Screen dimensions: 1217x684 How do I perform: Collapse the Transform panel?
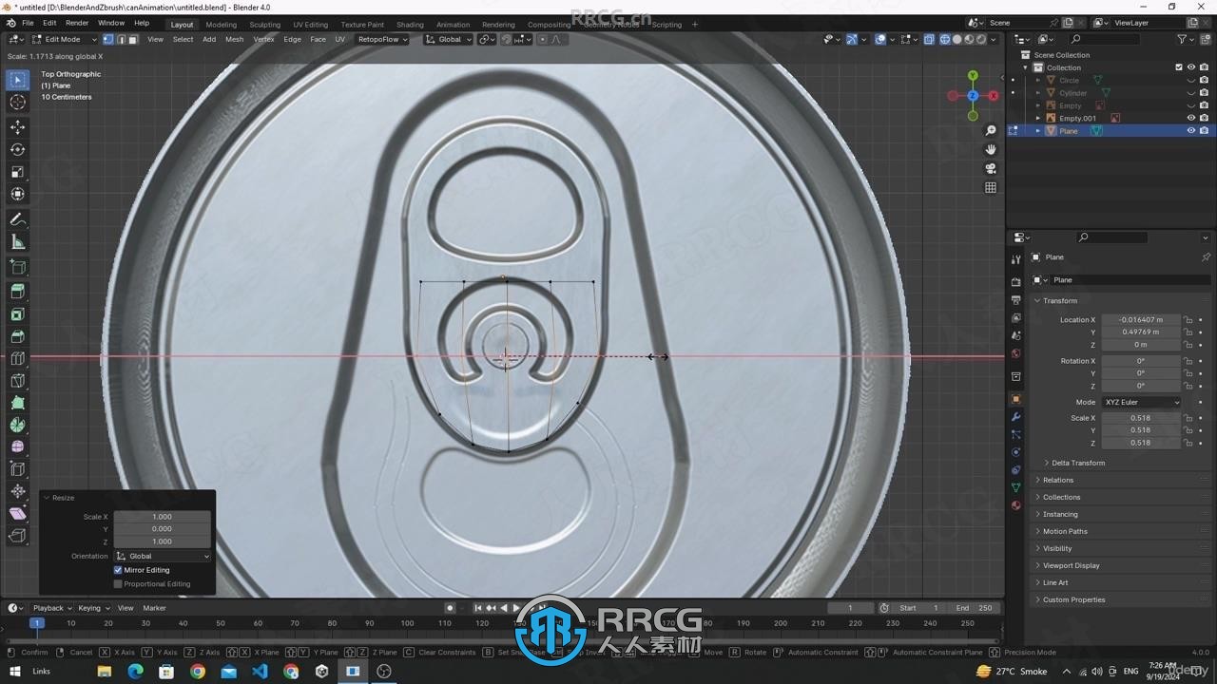coord(1059,300)
